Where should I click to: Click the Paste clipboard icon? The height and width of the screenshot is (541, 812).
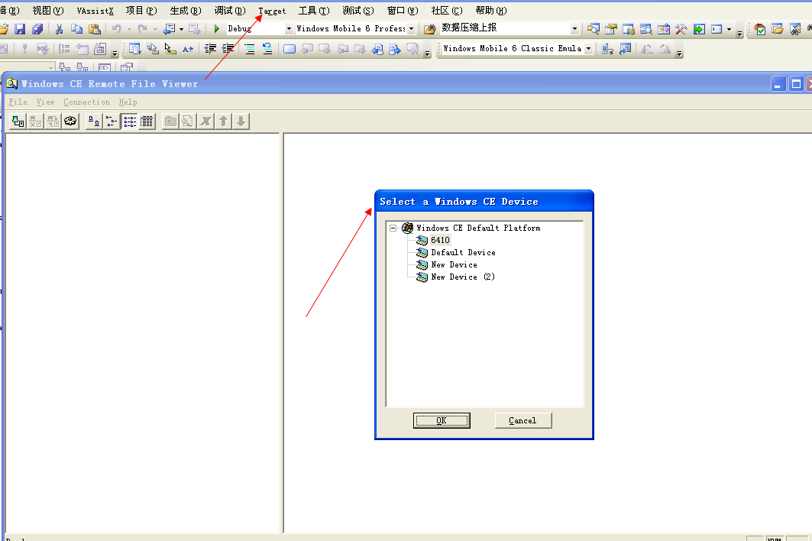pos(94,29)
